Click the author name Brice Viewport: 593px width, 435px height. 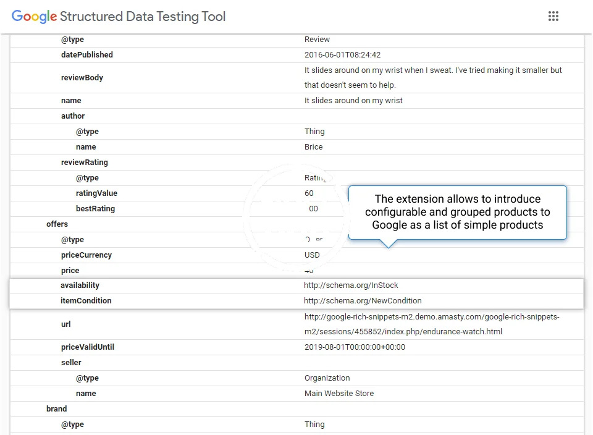coord(313,147)
